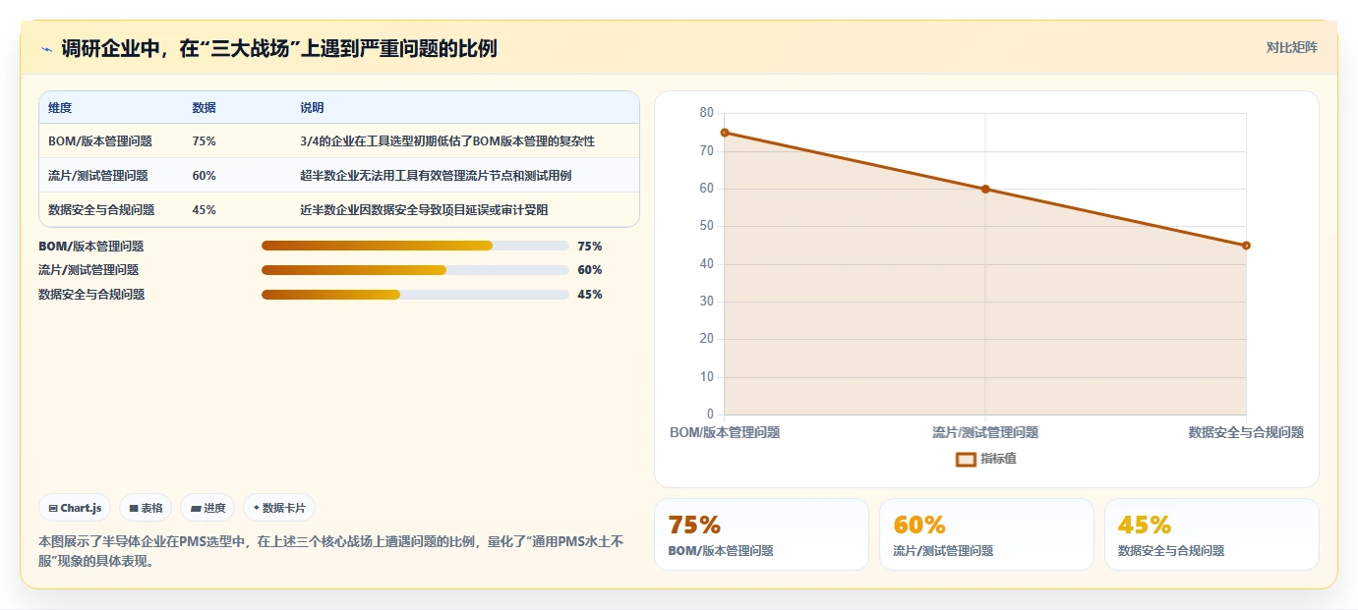Screen dimensions: 1358x610
Task: Click the 说明 column header
Action: (x=312, y=108)
